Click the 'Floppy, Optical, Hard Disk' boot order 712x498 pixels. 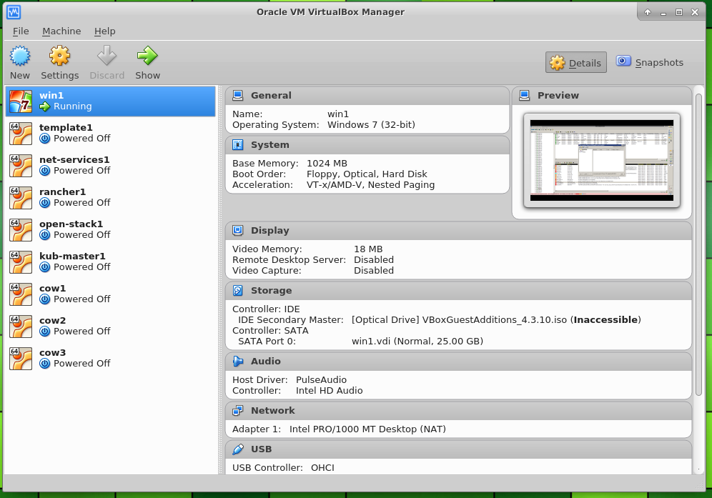tap(367, 174)
